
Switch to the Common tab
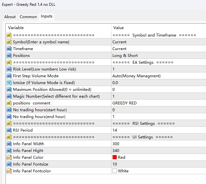pos(28,17)
